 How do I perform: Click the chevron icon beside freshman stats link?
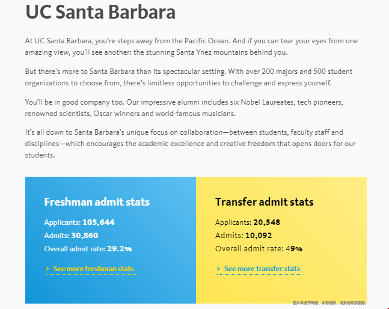[x=47, y=269]
